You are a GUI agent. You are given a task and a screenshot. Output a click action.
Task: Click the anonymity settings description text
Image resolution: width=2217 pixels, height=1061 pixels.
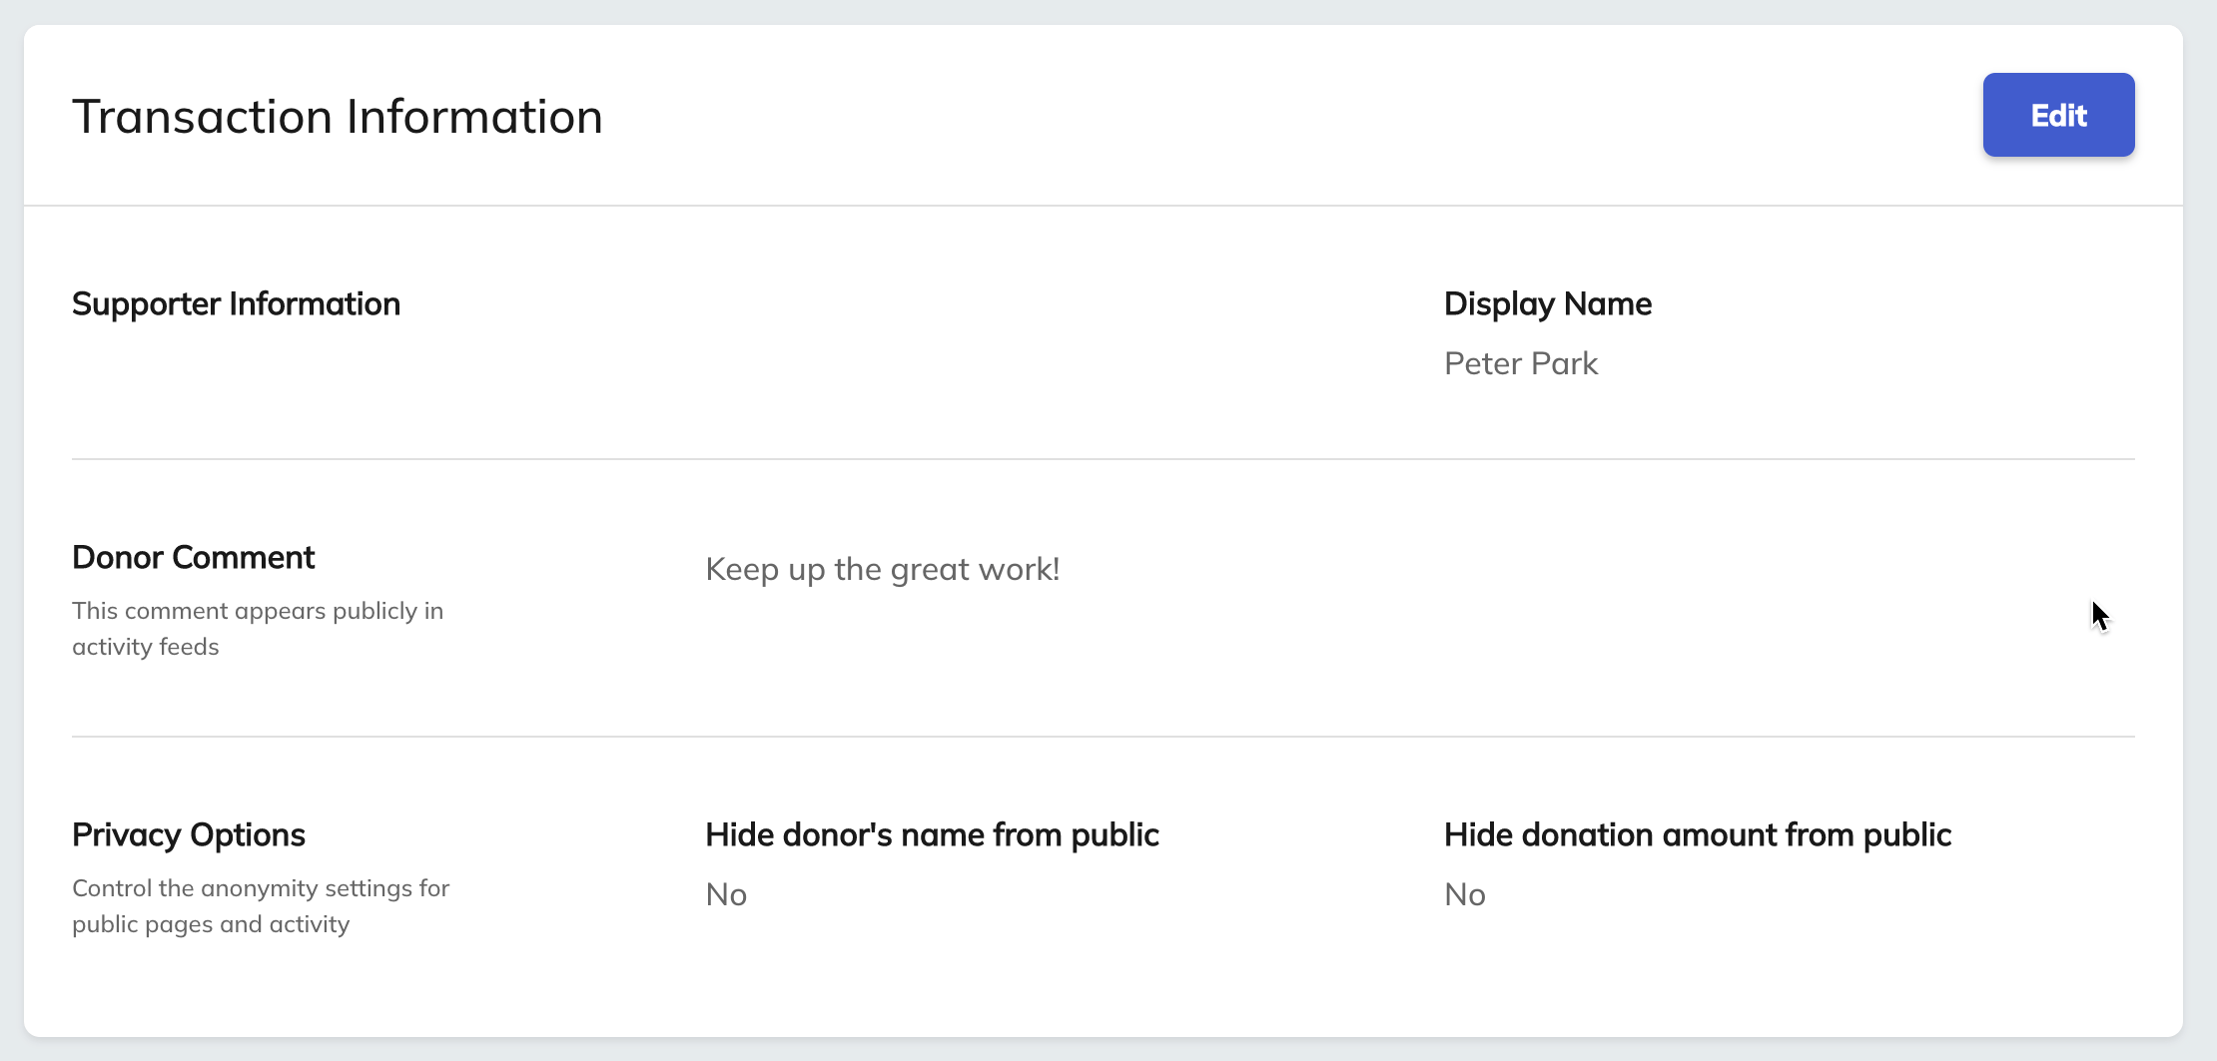[261, 906]
